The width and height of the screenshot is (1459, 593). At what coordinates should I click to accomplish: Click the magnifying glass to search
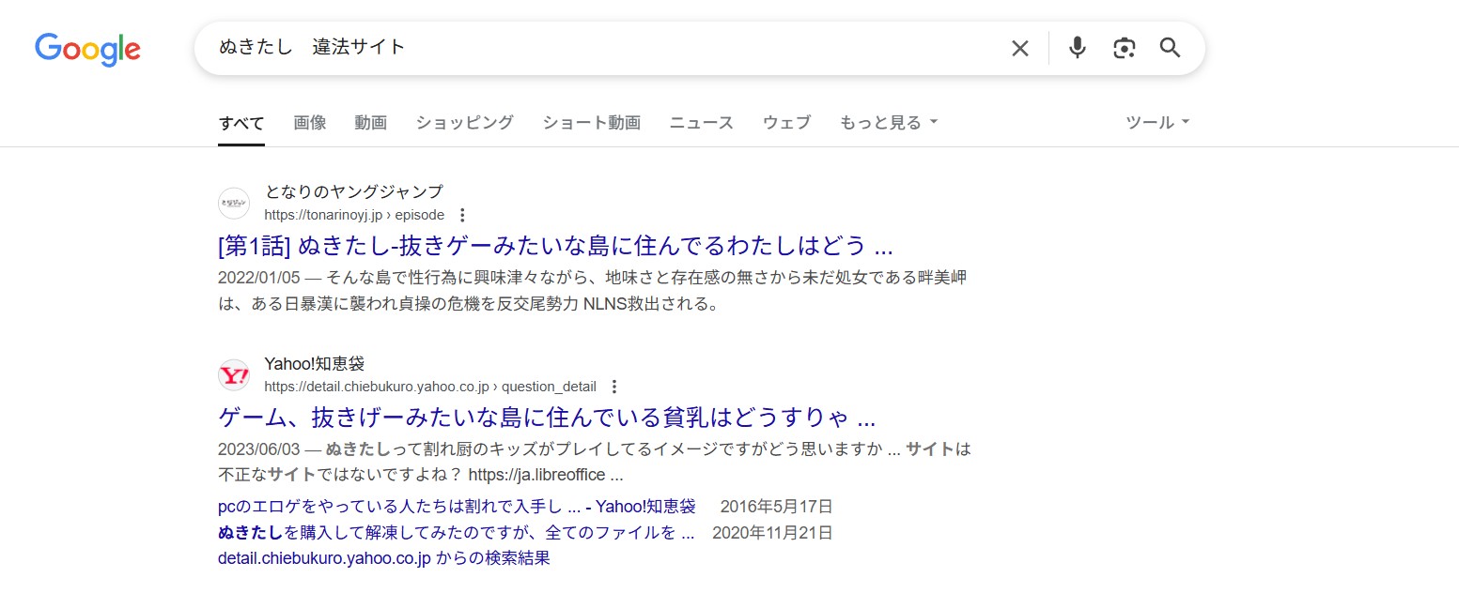pos(1170,47)
